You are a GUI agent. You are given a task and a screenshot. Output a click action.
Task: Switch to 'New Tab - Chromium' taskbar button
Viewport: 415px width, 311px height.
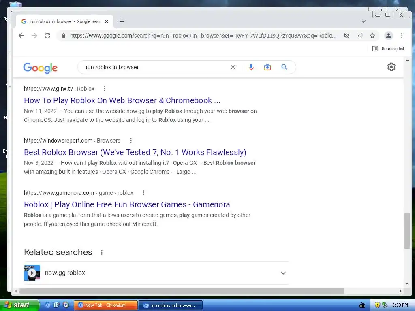click(106, 305)
